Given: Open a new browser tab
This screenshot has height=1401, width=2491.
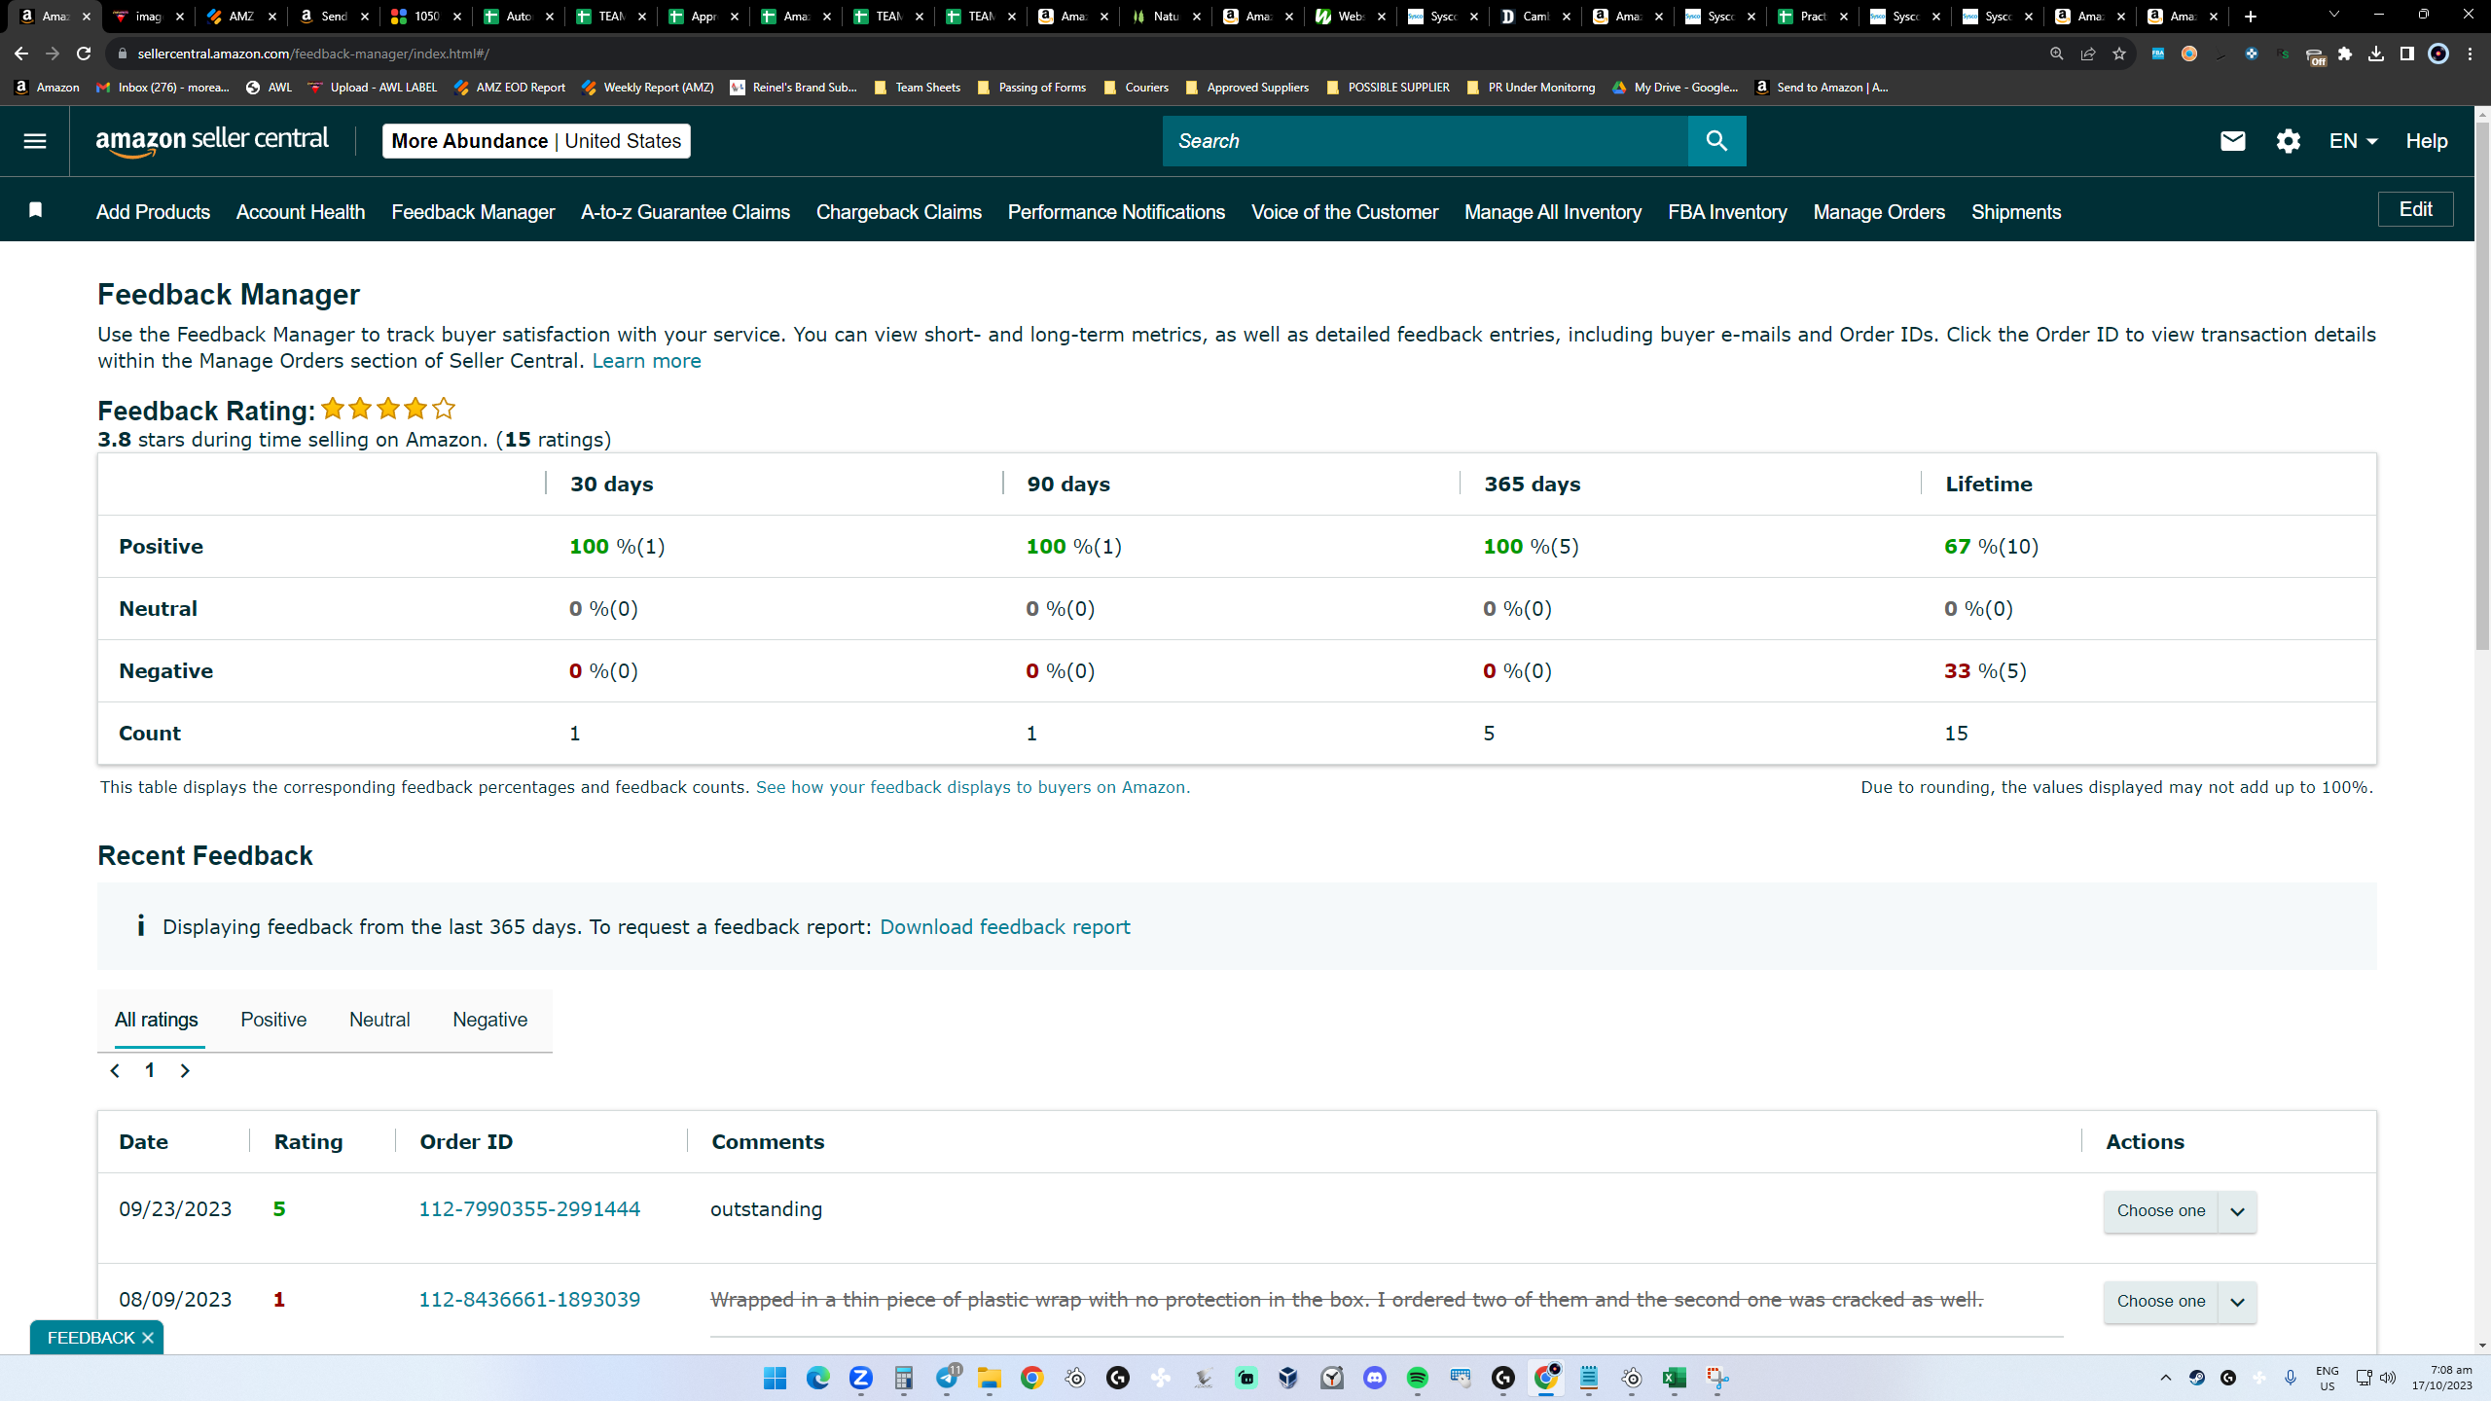Looking at the screenshot, I should pyautogui.click(x=2250, y=17).
